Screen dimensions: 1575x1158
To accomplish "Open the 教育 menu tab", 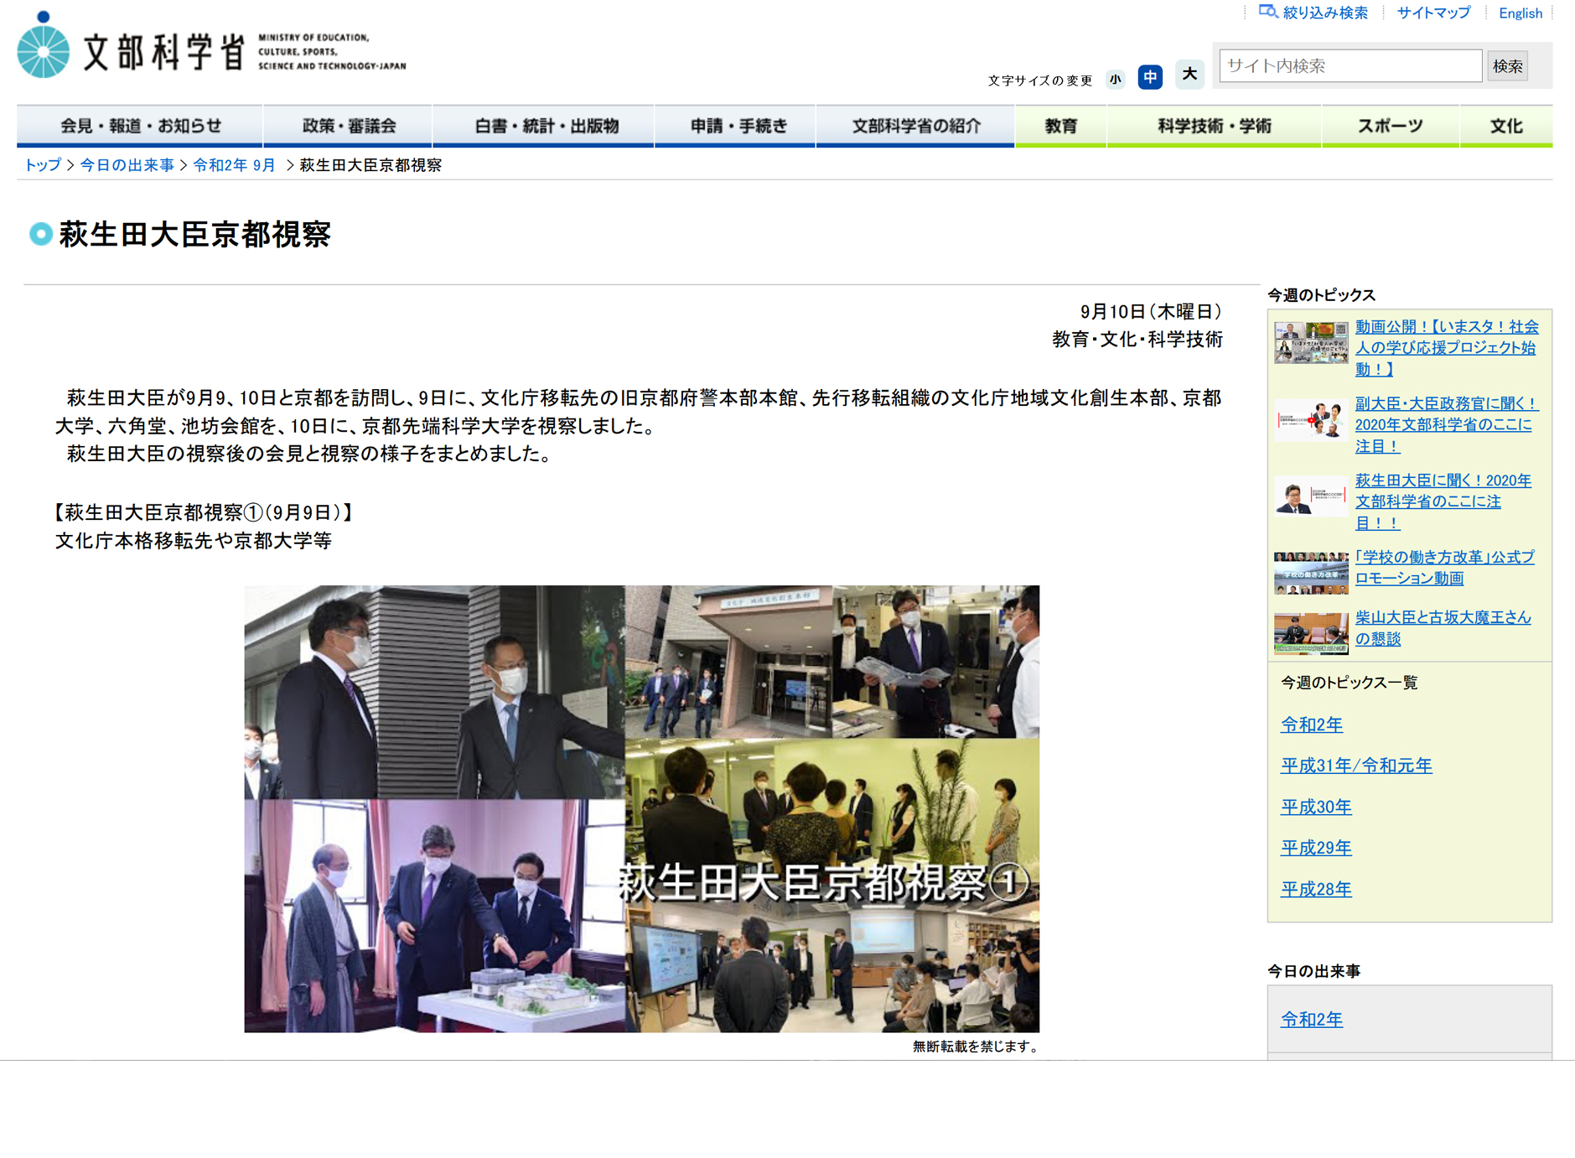I will [x=1060, y=126].
